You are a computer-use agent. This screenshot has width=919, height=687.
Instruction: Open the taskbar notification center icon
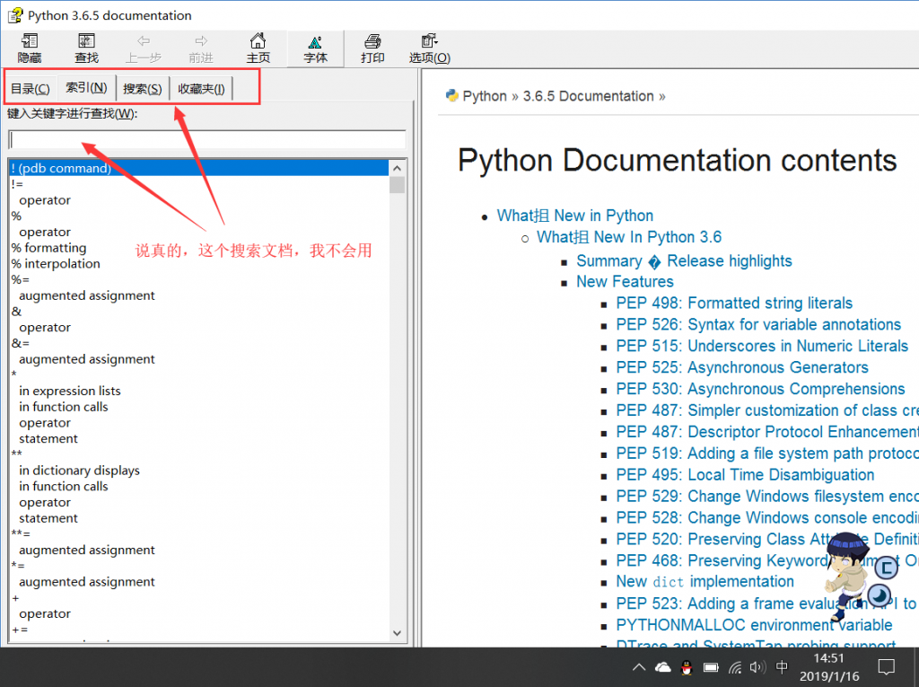[x=886, y=667]
